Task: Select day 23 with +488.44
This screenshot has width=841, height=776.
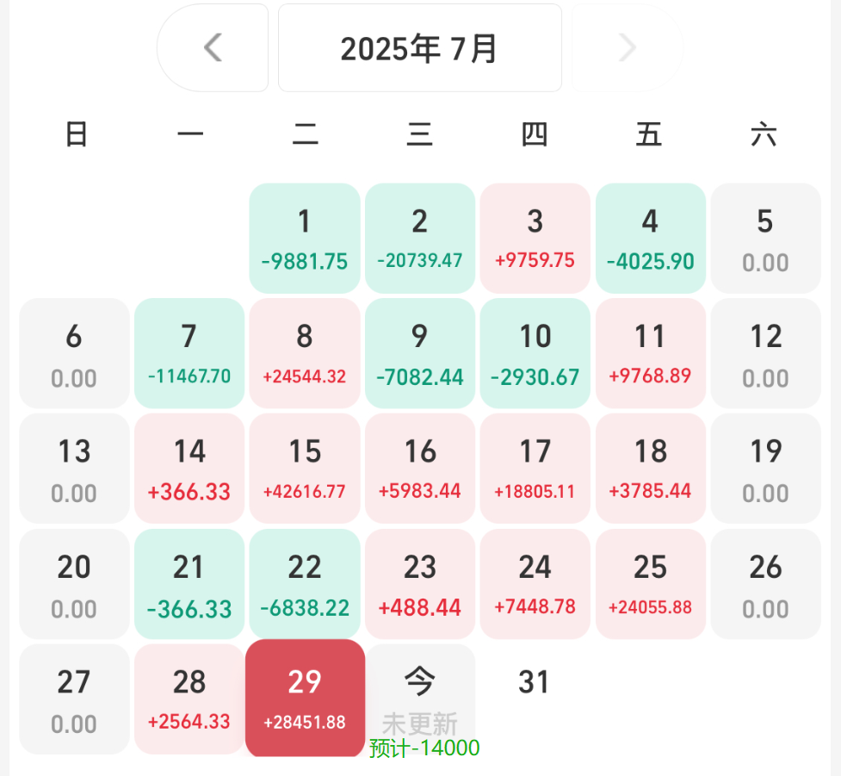Action: [x=420, y=584]
